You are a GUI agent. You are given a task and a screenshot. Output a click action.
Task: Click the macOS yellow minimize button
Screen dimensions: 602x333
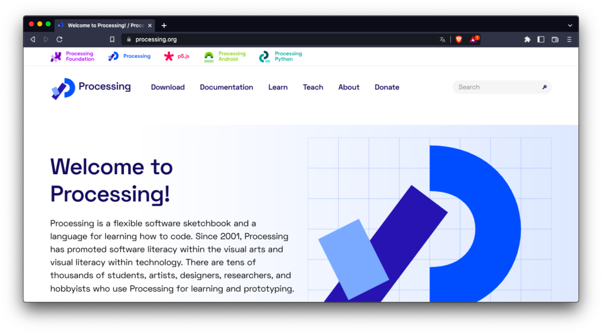click(39, 24)
